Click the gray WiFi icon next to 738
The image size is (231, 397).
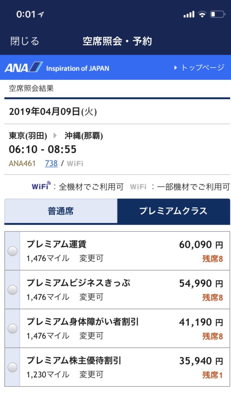pos(75,164)
